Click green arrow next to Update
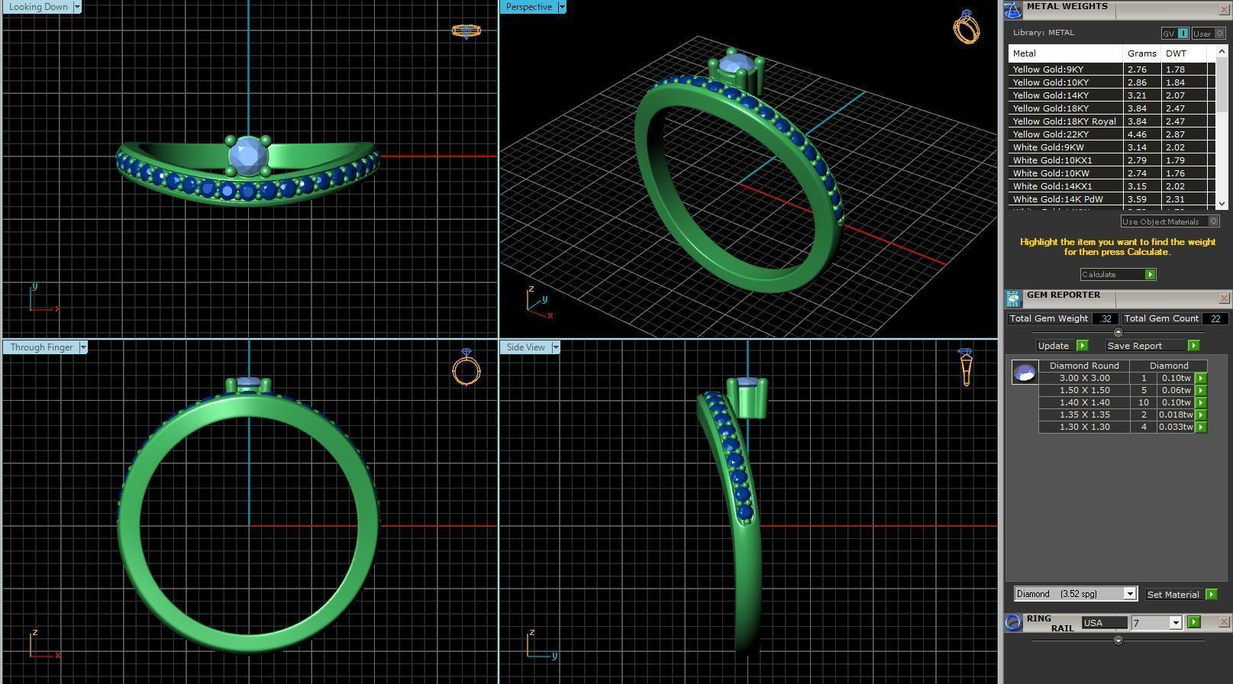 click(1082, 346)
